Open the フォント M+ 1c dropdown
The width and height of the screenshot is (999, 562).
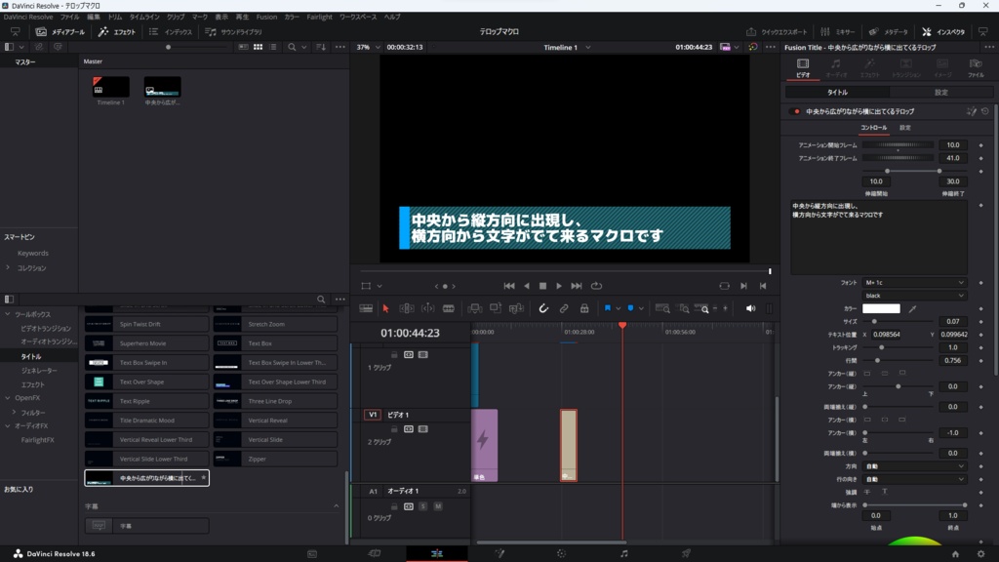coord(914,282)
